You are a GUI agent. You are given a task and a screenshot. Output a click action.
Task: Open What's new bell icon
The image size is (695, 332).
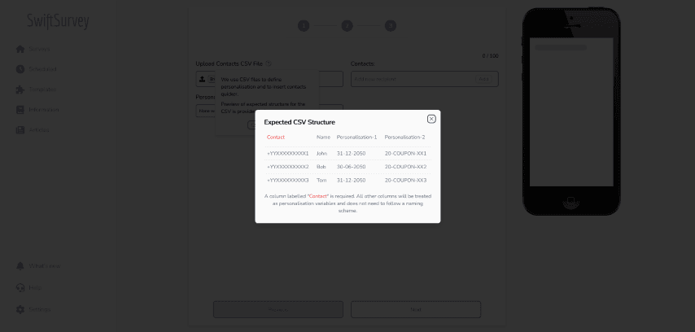point(20,266)
